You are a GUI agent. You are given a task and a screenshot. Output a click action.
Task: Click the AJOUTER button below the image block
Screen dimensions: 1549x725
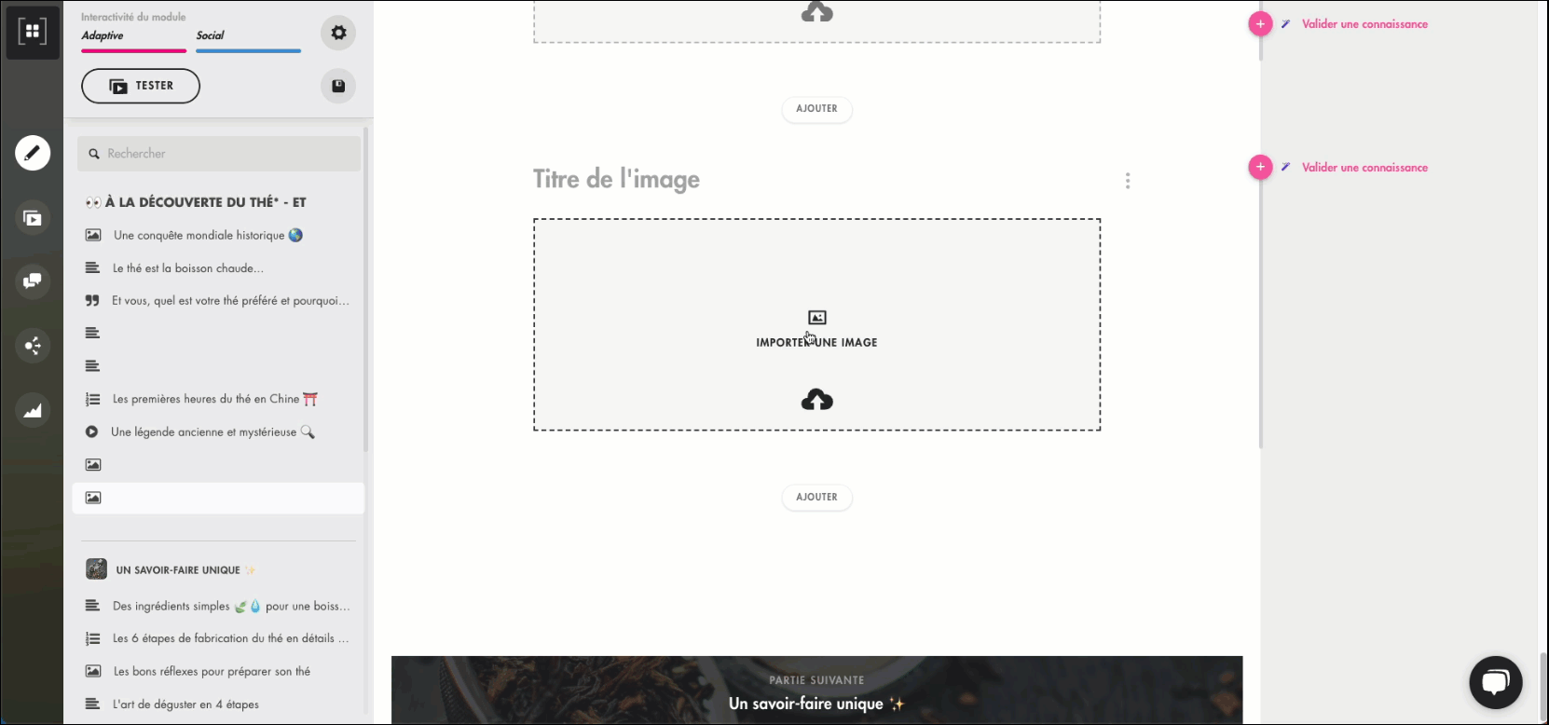coord(816,497)
